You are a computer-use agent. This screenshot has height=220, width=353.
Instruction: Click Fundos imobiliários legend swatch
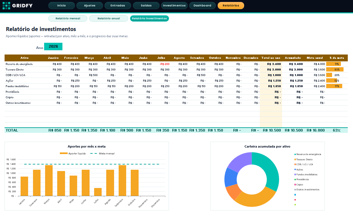pos(295,175)
